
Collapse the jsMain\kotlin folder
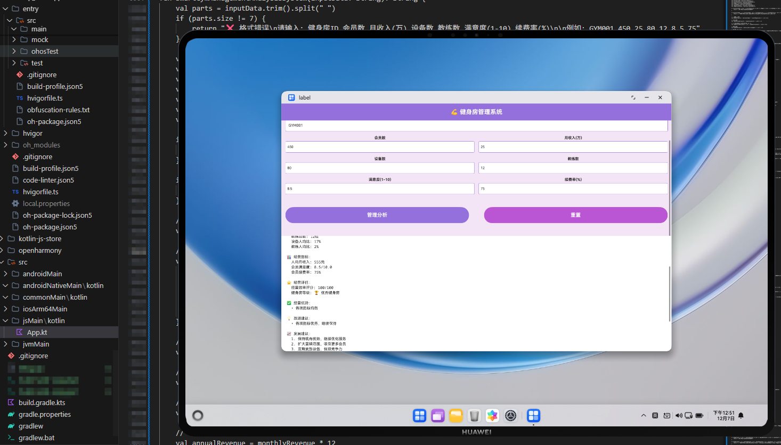(x=5, y=320)
